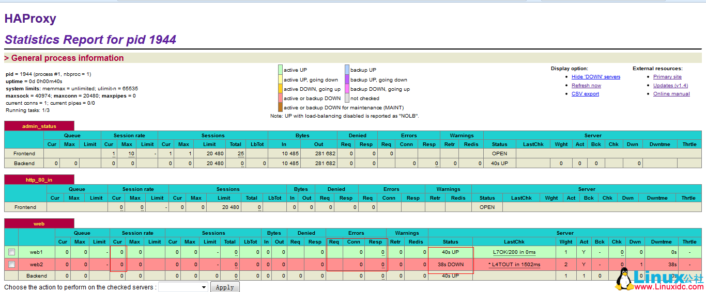The width and height of the screenshot is (706, 292).
Task: Click the Apply button
Action: pyautogui.click(x=225, y=287)
